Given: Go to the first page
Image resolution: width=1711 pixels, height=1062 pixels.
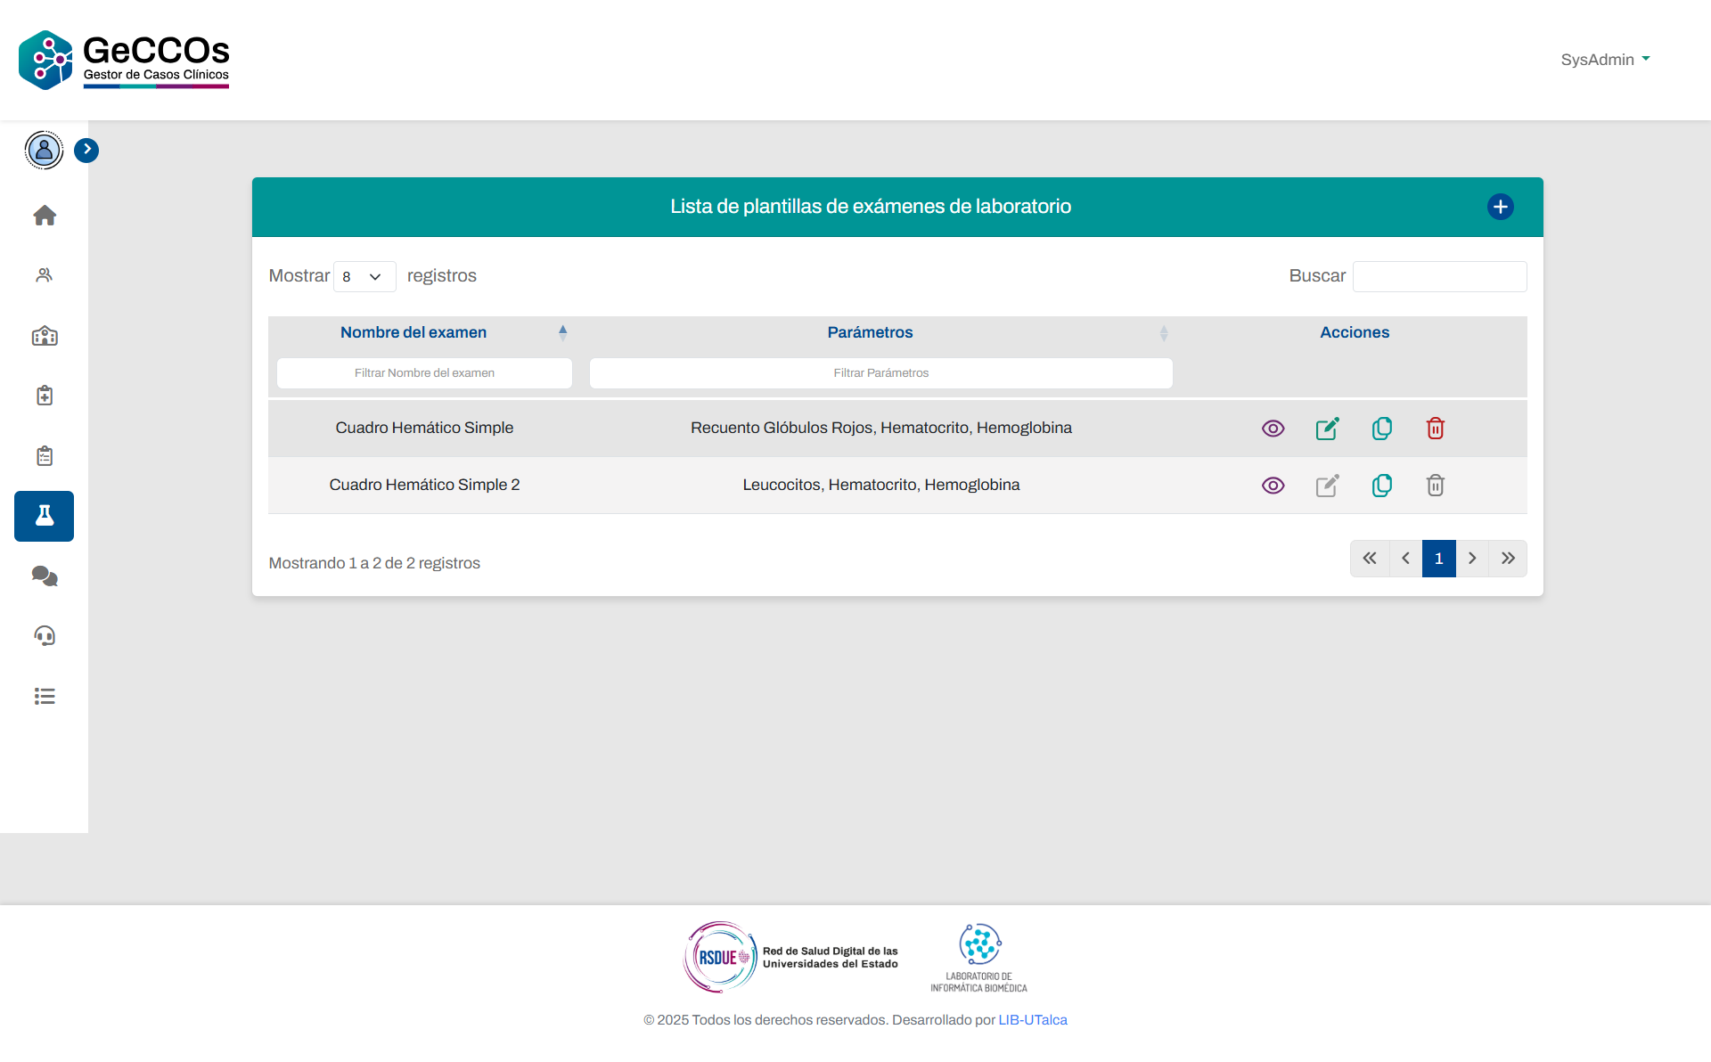Looking at the screenshot, I should click(x=1370, y=559).
